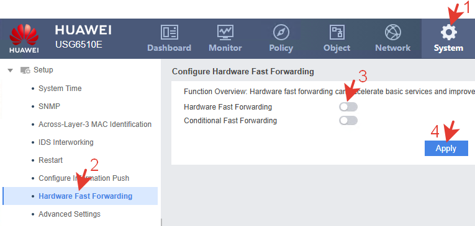
Task: Click the System gear icon
Action: tap(448, 33)
